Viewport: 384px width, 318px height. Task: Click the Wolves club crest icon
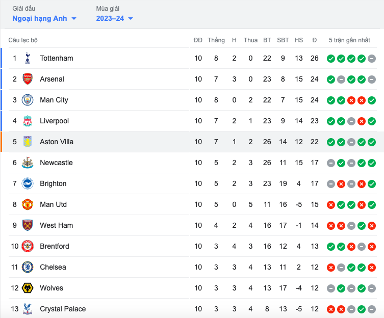28,288
